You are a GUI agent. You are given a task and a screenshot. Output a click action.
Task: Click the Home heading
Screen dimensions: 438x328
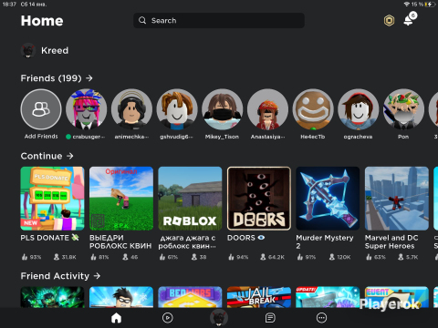point(42,21)
